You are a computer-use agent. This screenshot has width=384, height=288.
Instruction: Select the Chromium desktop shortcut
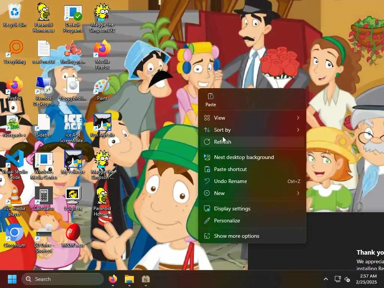tap(15, 235)
